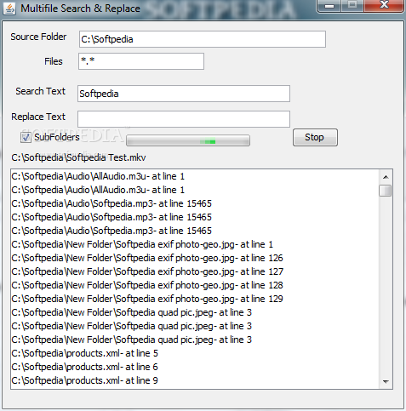Click the Files pattern input field

(x=141, y=61)
